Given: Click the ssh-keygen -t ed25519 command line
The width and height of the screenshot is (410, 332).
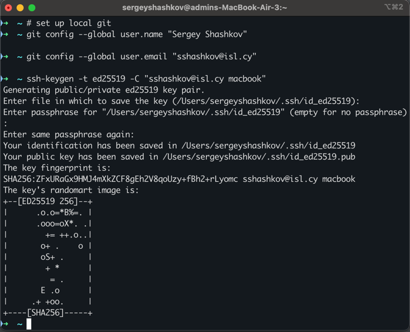Looking at the screenshot, I should tap(146, 79).
